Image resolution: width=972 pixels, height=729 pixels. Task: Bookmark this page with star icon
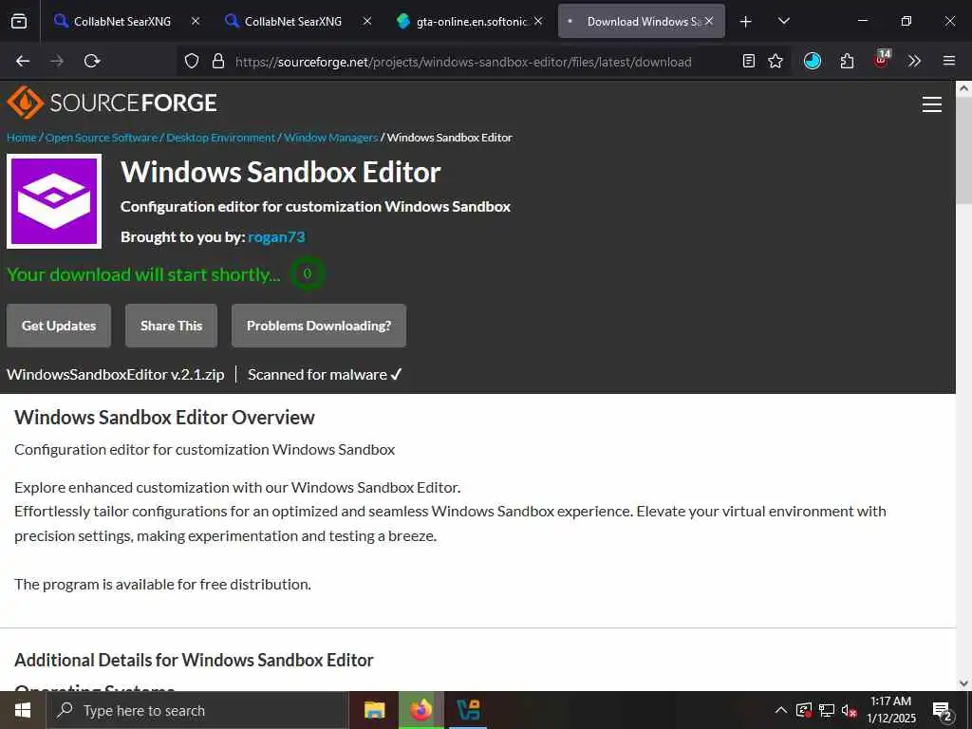click(x=776, y=61)
